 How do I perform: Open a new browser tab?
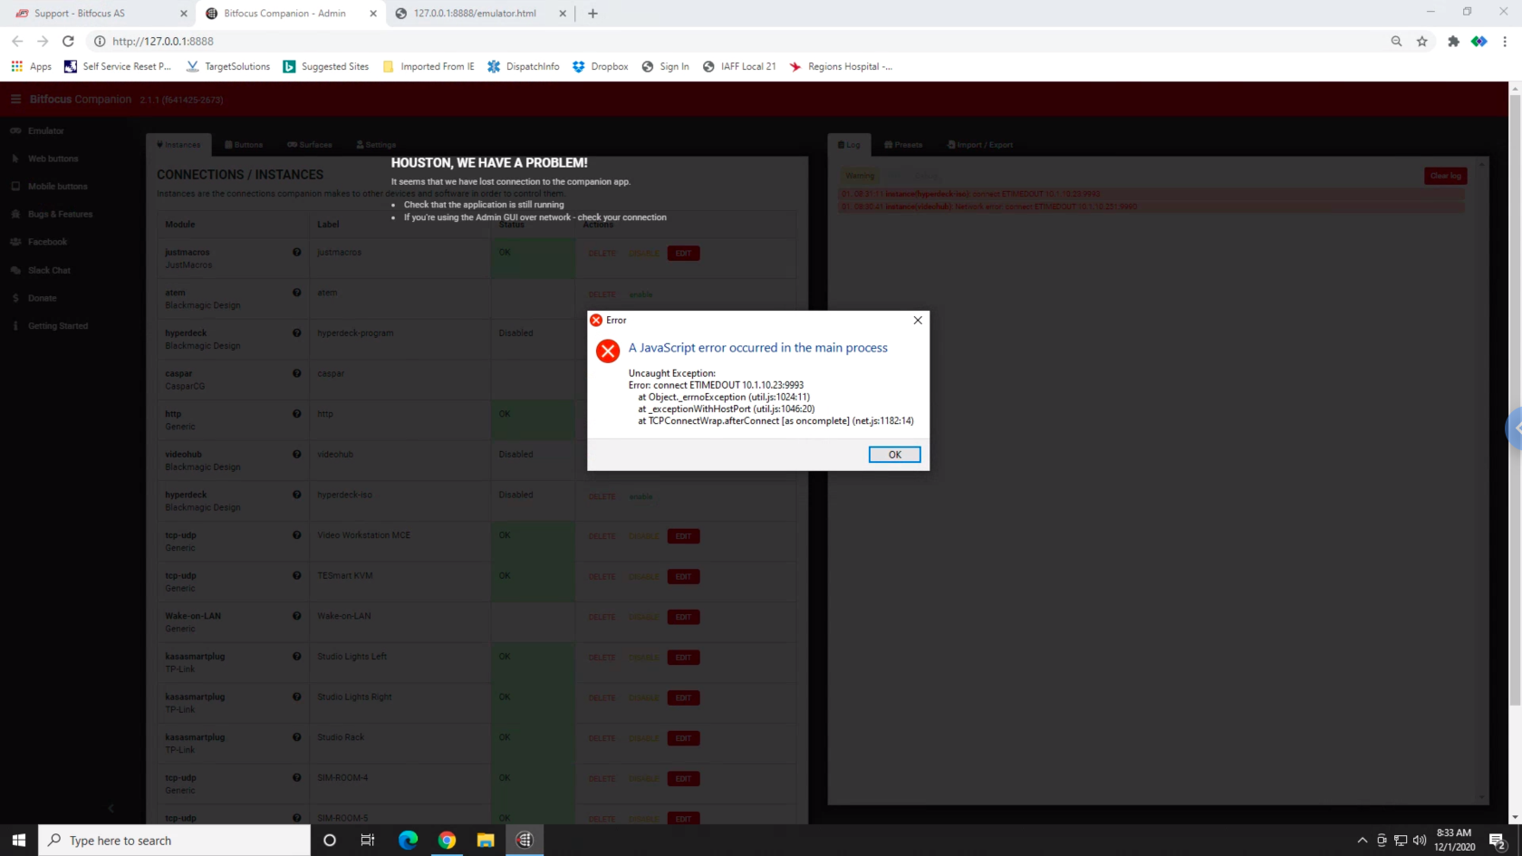click(x=592, y=14)
